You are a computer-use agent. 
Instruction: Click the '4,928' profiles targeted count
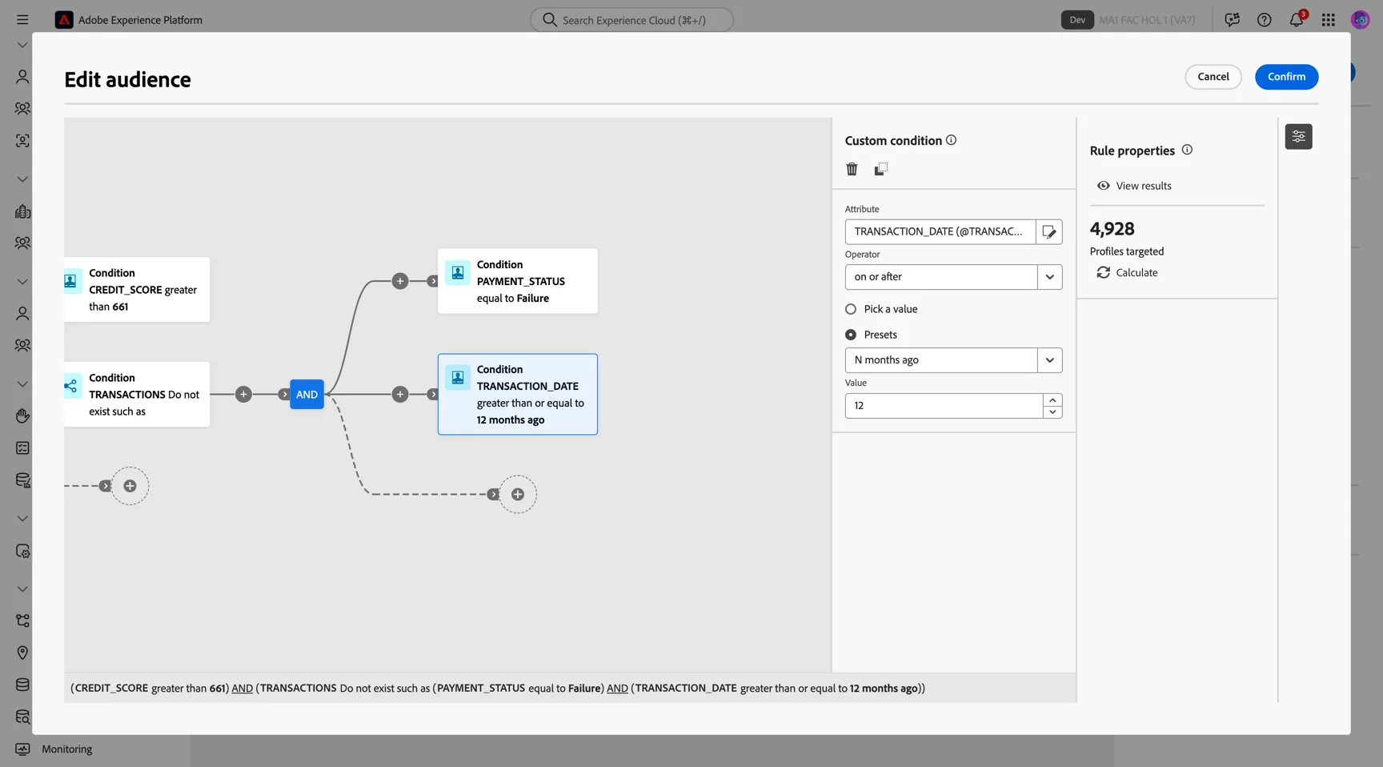(1112, 229)
